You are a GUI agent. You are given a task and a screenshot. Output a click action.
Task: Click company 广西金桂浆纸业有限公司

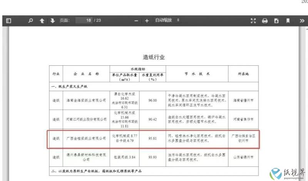click(x=86, y=138)
